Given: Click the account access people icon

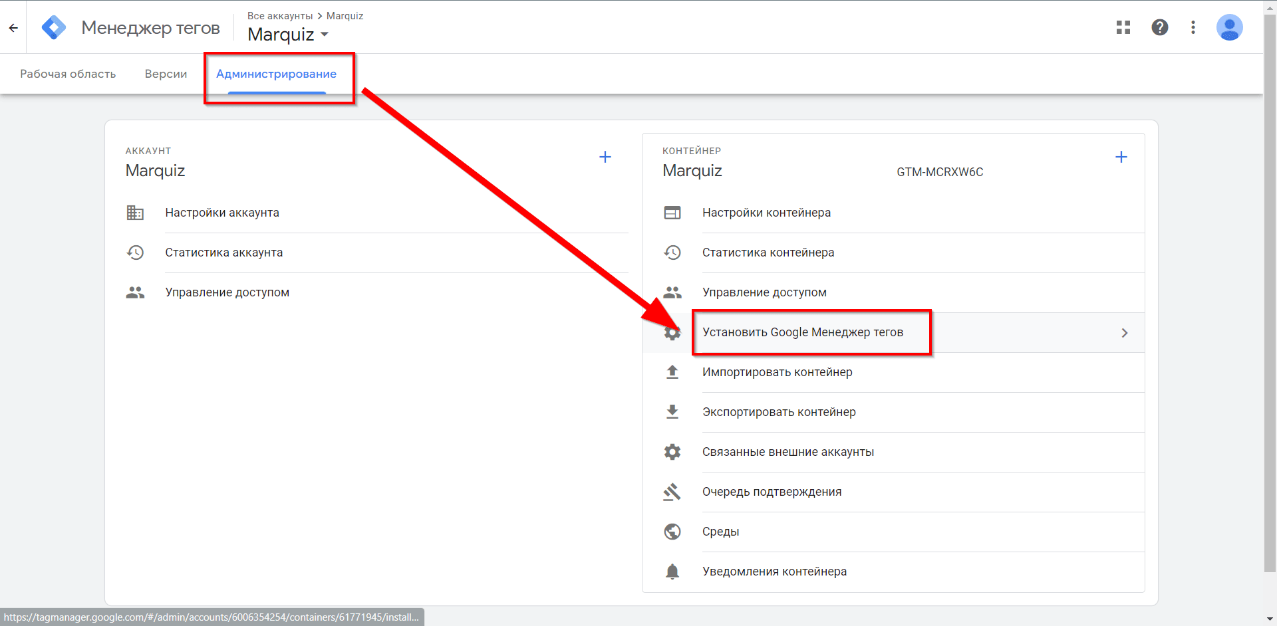Looking at the screenshot, I should [135, 292].
